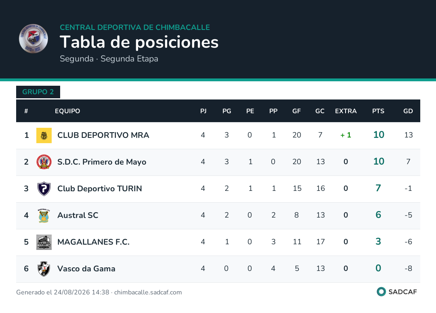Click the S.D.C. Primero de Mayo crest
Image resolution: width=436 pixels, height=313 pixels.
point(44,162)
